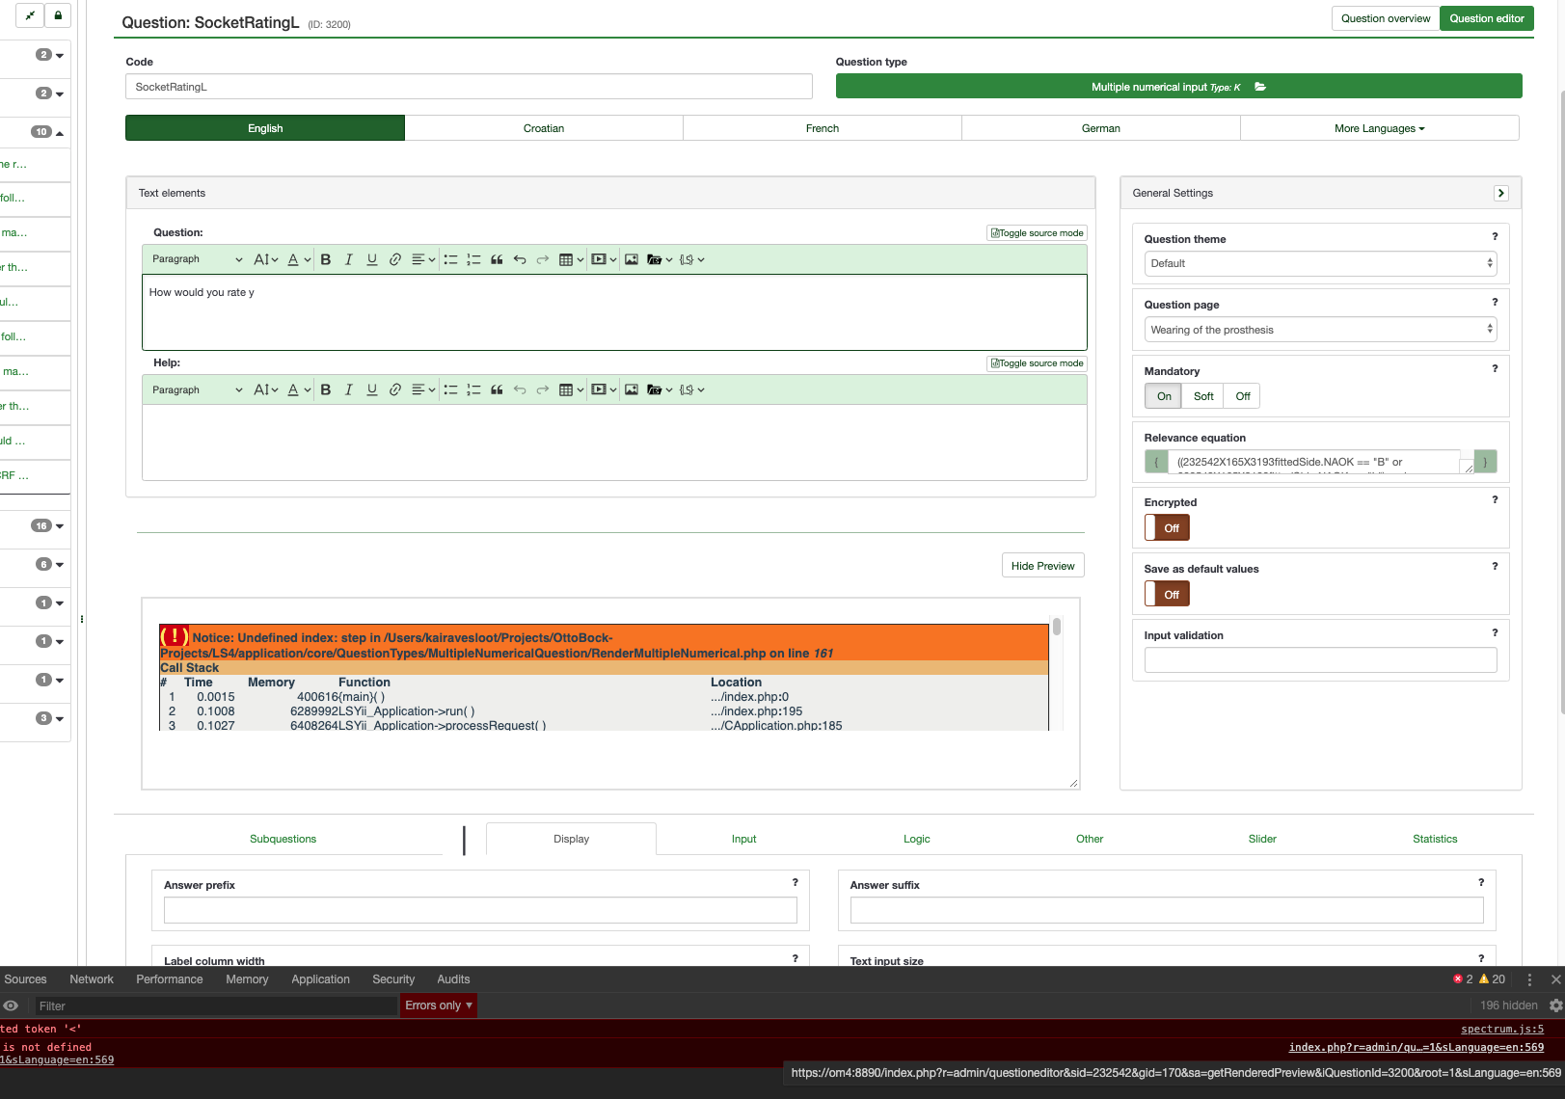Insert bulleted list in Question editor
This screenshot has width=1565, height=1099.
[450, 259]
